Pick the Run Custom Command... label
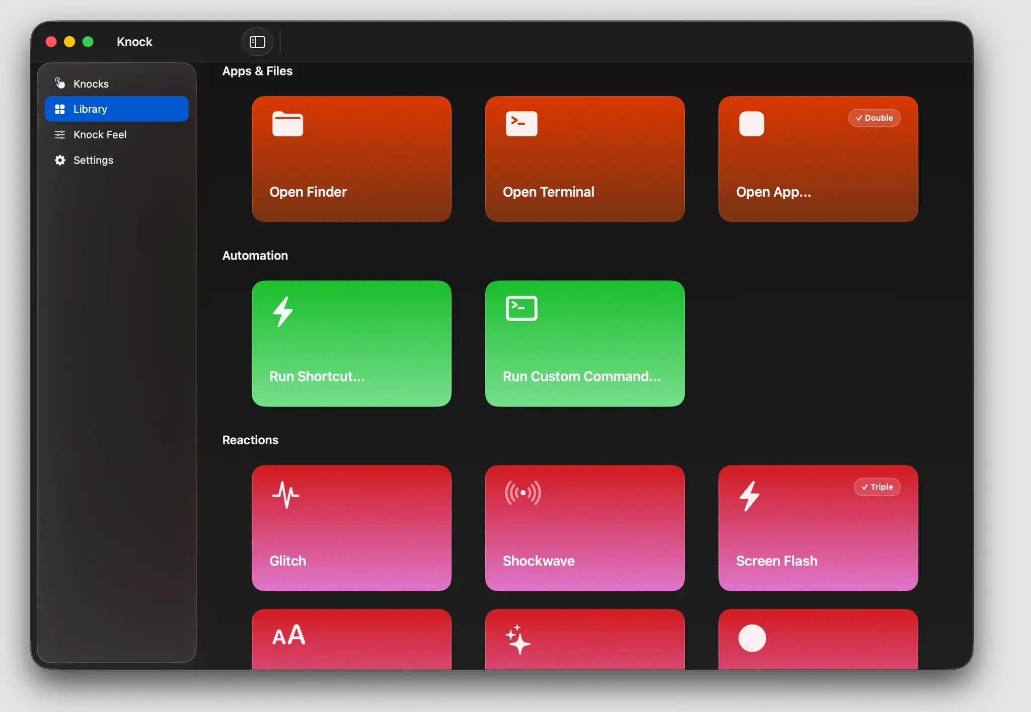Viewport: 1031px width, 712px height. coord(582,376)
